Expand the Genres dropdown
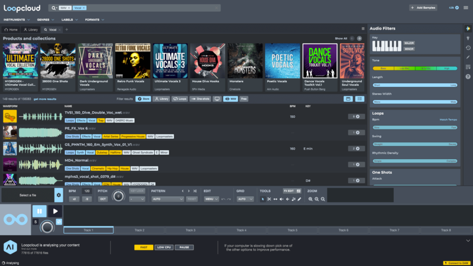This screenshot has height=266, width=473. click(46, 20)
